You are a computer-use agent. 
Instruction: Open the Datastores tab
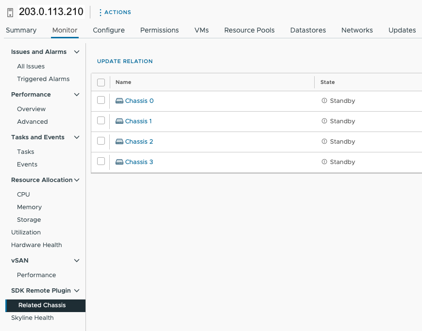tap(308, 30)
